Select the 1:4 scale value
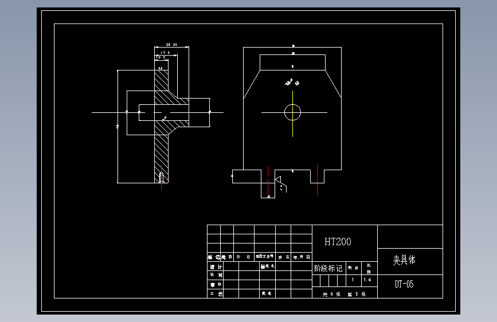Image resolution: width=497 pixels, height=322 pixels. 367,280
